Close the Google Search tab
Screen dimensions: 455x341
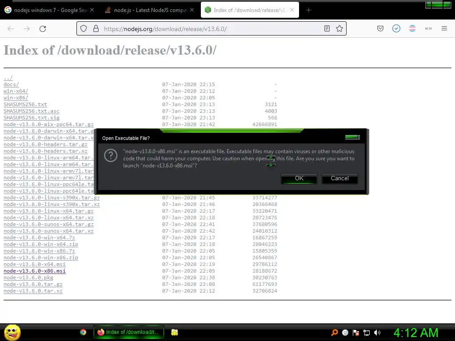[92, 10]
